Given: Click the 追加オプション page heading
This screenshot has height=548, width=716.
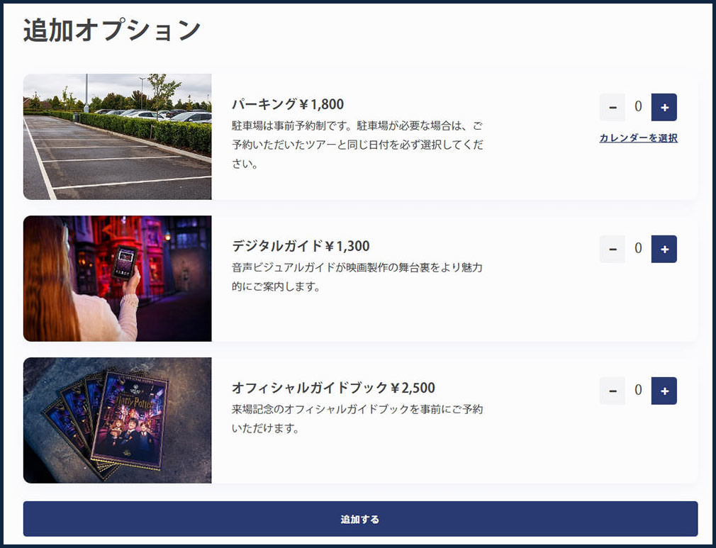Looking at the screenshot, I should (x=112, y=30).
